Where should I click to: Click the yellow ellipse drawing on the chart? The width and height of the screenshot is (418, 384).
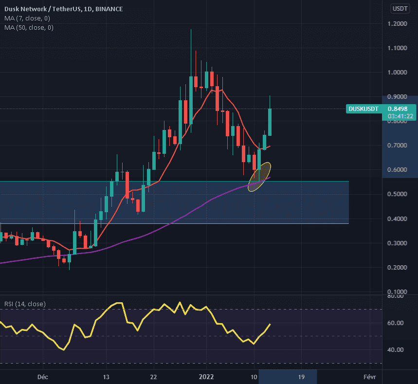(x=259, y=177)
